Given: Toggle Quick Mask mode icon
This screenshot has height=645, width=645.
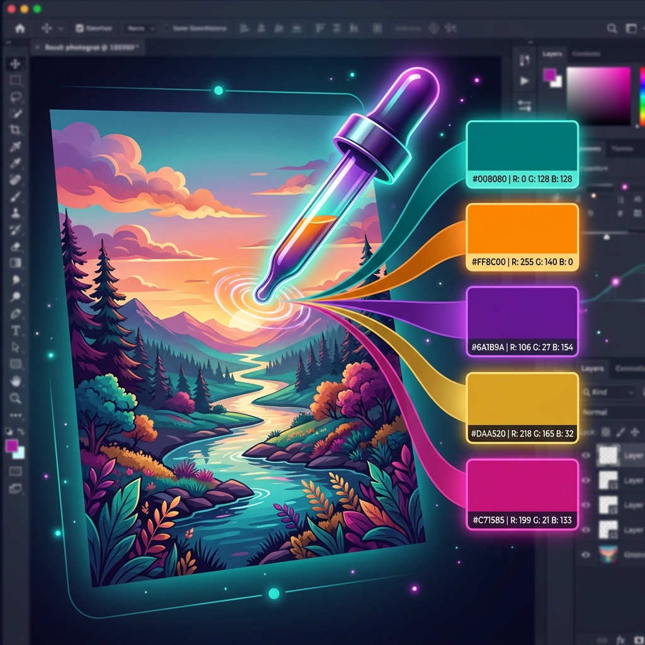Looking at the screenshot, I should click(15, 471).
